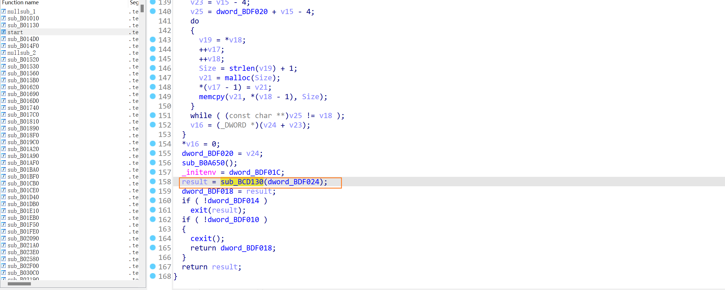The image size is (725, 290).
Task: Click the function icon beside sub_B01BF0
Action: [3, 177]
